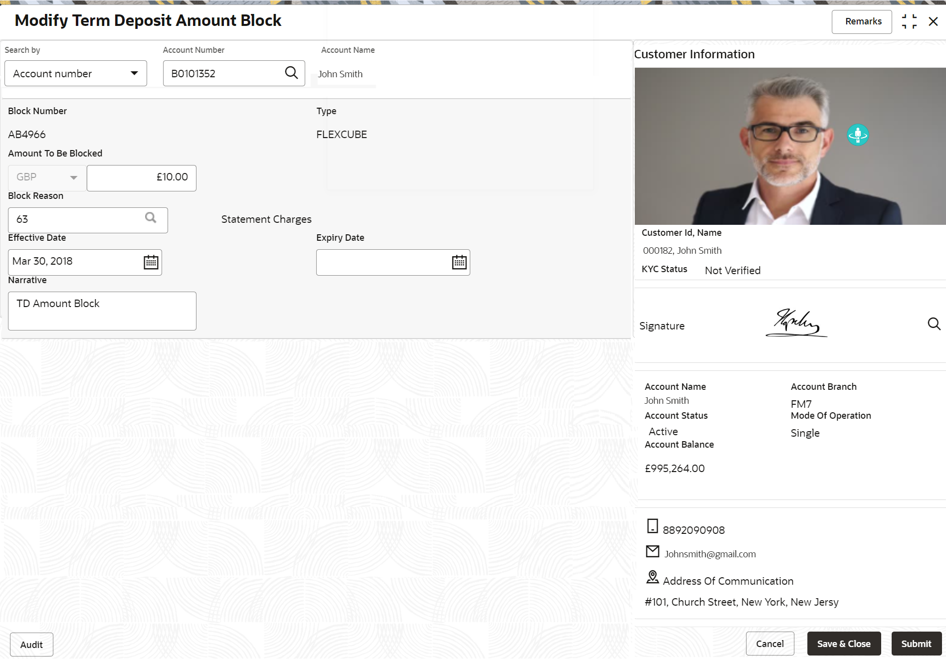Click Save & Close
Screen dimensions: 946x659
click(844, 644)
